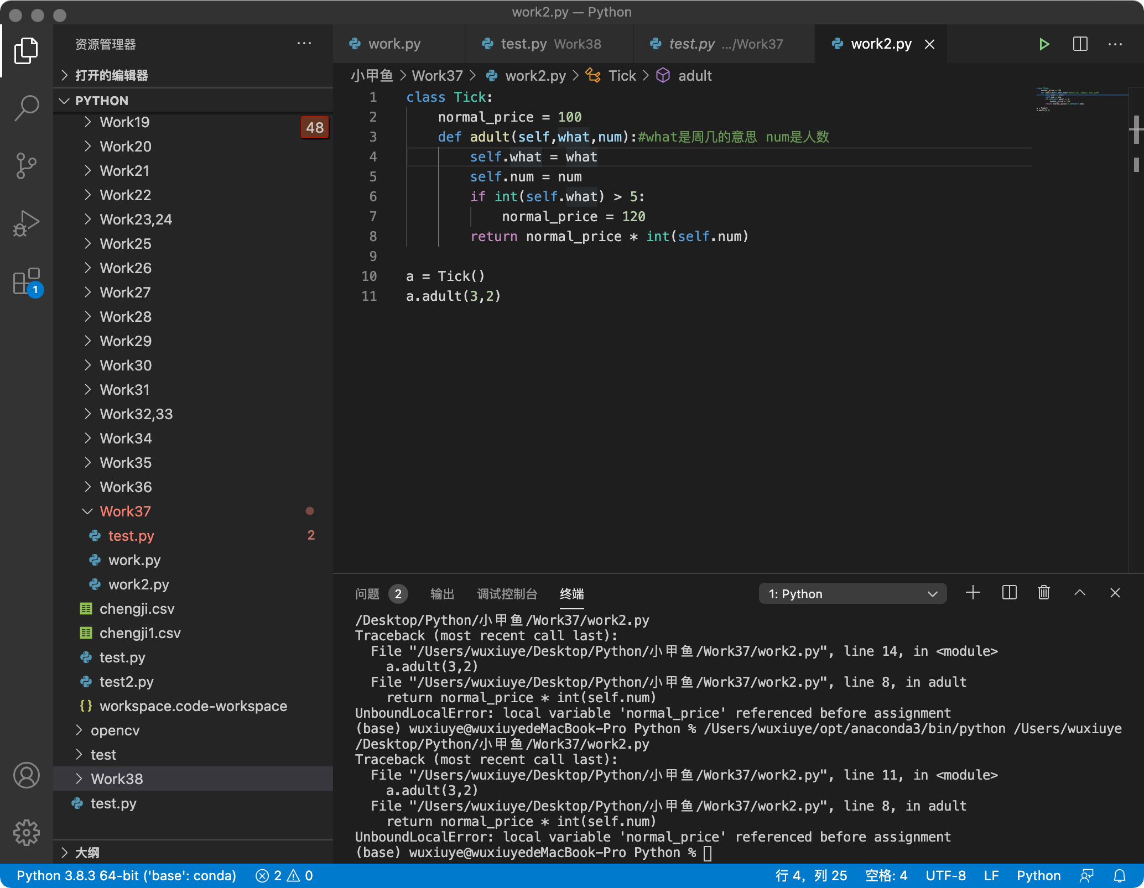Expand the test folder
Image resolution: width=1144 pixels, height=888 pixels.
193,755
